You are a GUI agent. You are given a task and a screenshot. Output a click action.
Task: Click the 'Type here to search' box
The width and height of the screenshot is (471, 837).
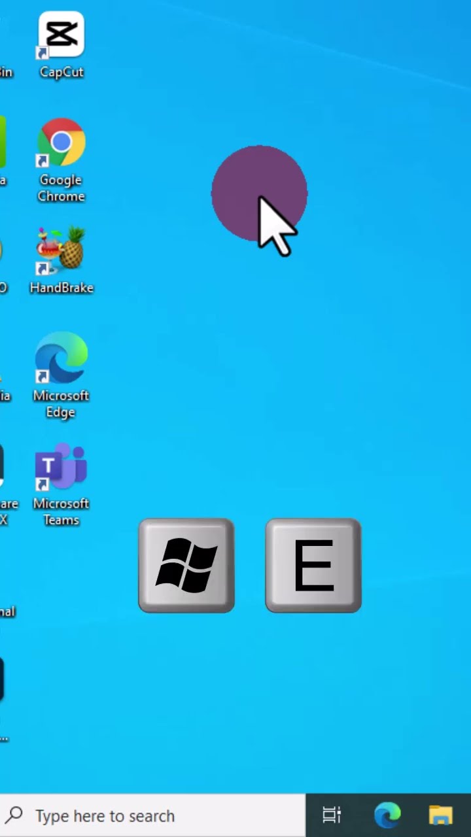click(x=152, y=815)
